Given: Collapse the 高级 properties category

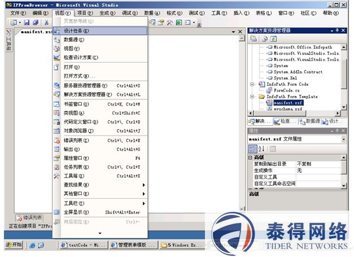Looking at the screenshot, I should 250,158.
